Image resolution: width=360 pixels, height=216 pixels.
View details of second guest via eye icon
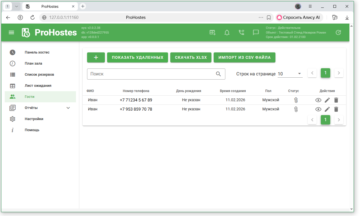coord(318,109)
